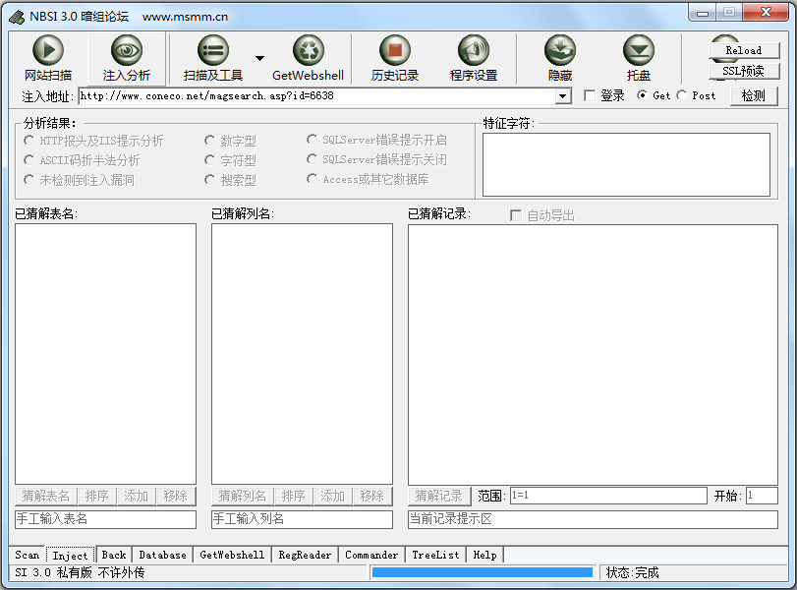Click the 扫描及工具 list icon
This screenshot has width=797, height=590.
tap(213, 50)
